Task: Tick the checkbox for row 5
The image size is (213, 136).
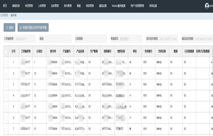Action: click(x=6, y=107)
